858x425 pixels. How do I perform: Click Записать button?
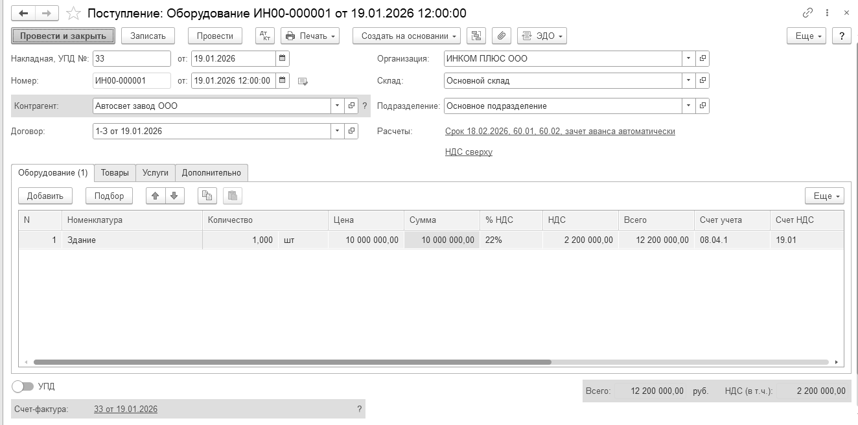coord(148,36)
